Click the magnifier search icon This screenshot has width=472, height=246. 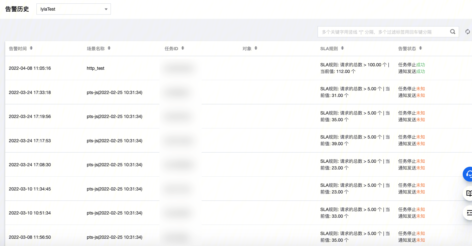(453, 32)
